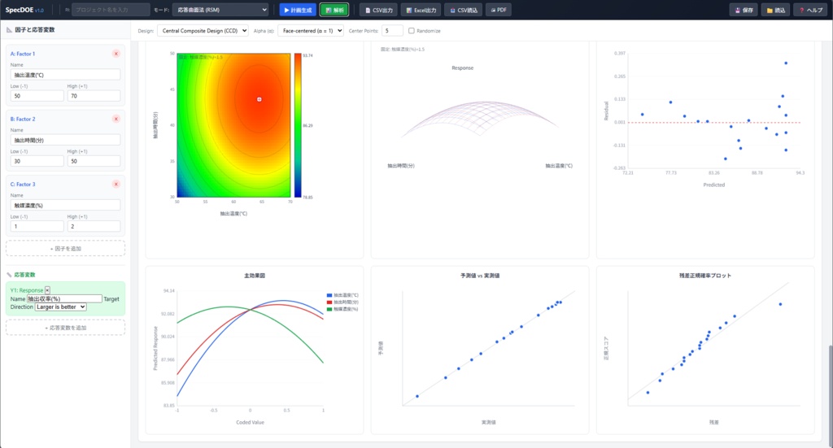
Task: Edit response name field 抽出収率(%)
Action: (x=64, y=299)
